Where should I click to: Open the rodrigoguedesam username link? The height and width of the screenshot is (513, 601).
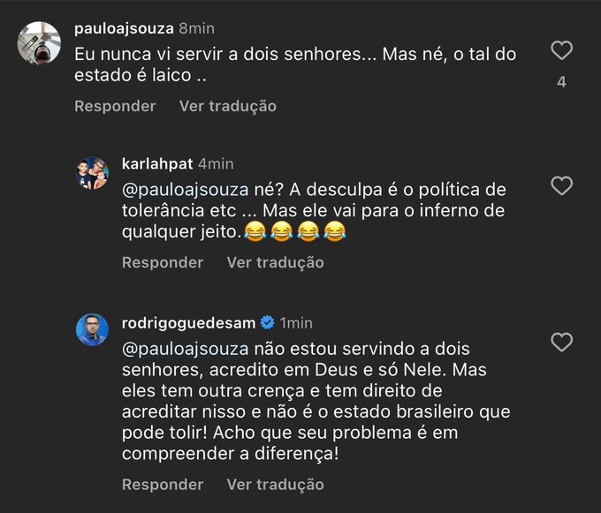point(188,323)
